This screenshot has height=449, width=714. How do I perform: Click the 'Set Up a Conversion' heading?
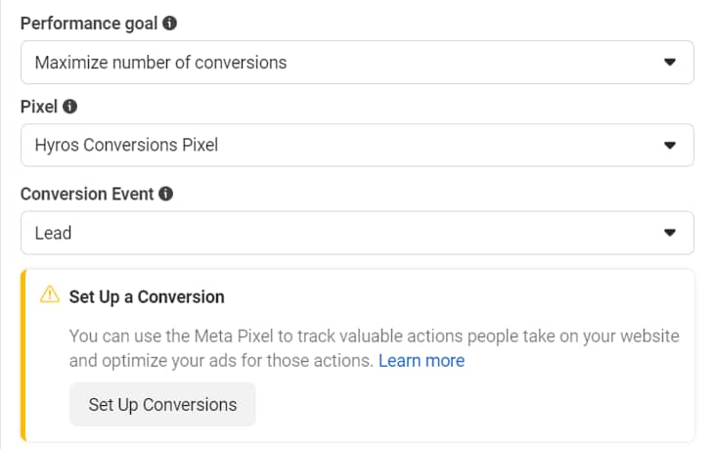(147, 297)
